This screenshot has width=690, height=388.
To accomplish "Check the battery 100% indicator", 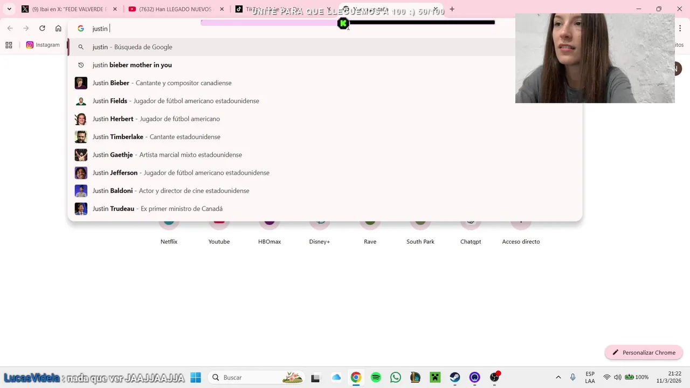I will [x=637, y=377].
